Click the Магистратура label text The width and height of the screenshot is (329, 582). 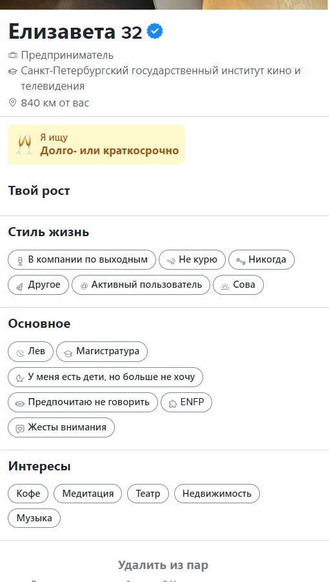(x=108, y=351)
